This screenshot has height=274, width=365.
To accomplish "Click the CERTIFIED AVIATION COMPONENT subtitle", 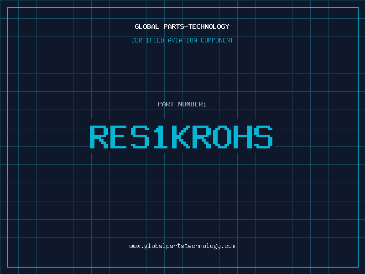I will pyautogui.click(x=182, y=40).
